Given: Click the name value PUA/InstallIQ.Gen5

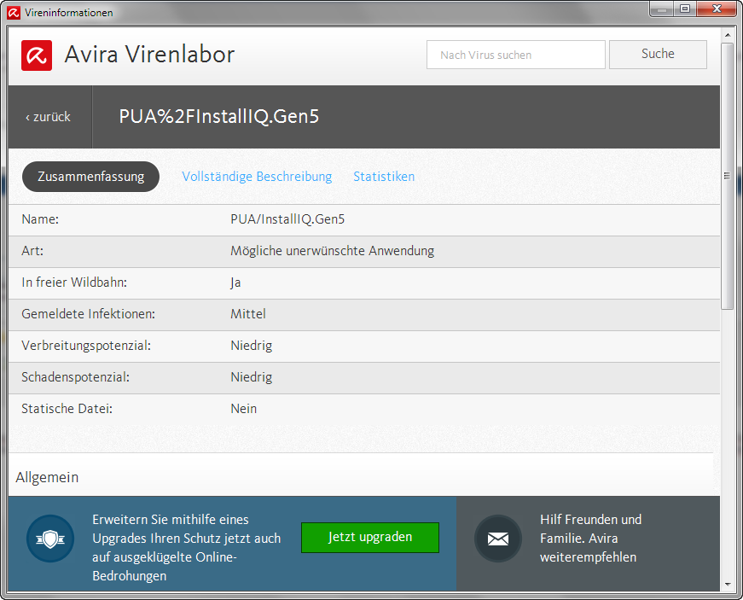Looking at the screenshot, I should [287, 219].
